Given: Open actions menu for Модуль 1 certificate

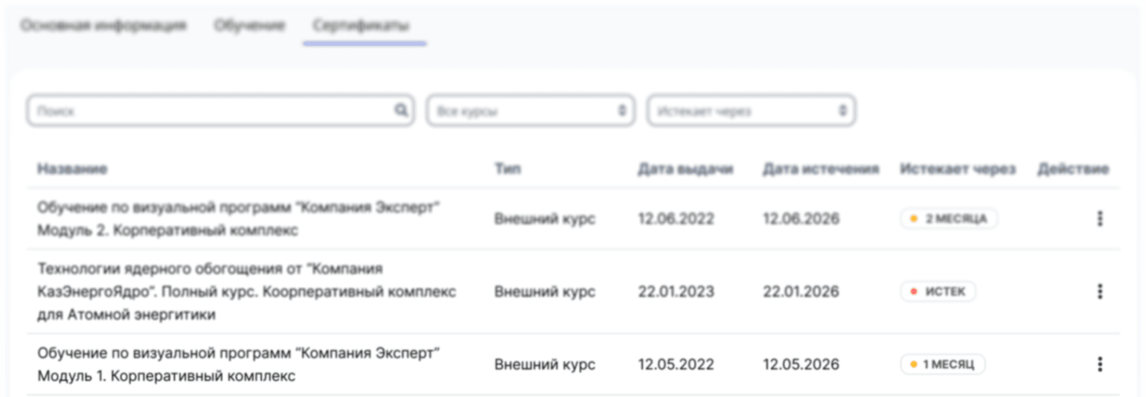Looking at the screenshot, I should click(1100, 364).
